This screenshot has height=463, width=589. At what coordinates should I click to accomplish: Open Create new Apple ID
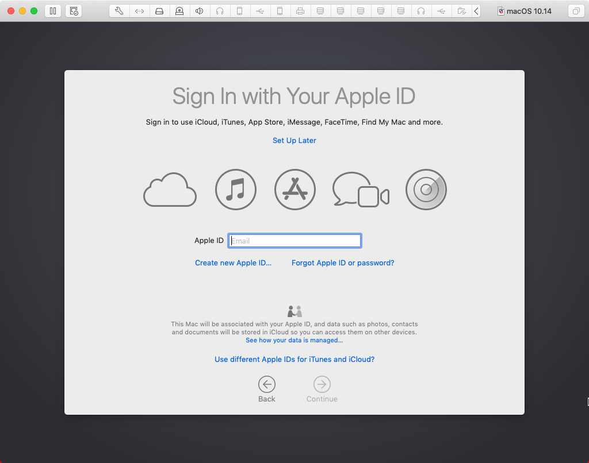pos(233,263)
